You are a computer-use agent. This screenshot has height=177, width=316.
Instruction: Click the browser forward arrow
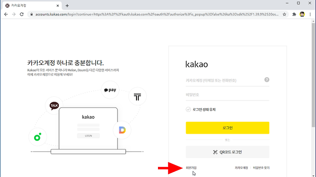(14, 14)
